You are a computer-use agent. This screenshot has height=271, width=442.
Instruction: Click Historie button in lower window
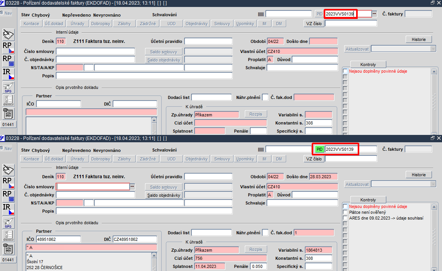click(418, 175)
